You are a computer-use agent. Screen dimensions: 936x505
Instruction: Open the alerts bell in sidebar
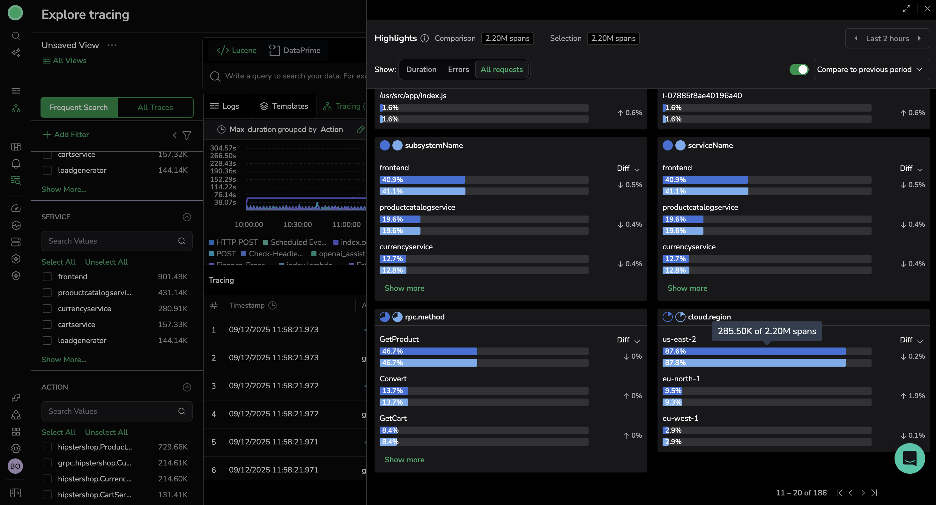coord(16,164)
